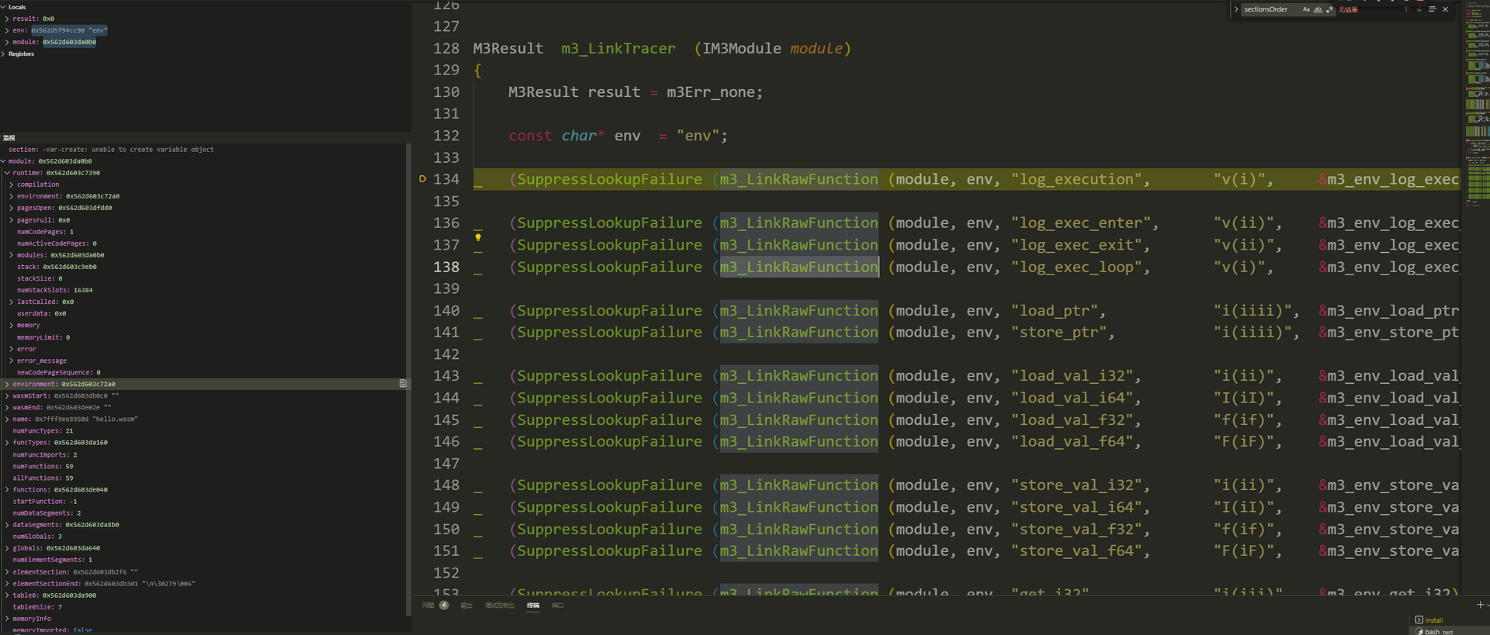Click the watch panel scrollbar
Image resolution: width=1490 pixels, height=635 pixels.
[408, 380]
